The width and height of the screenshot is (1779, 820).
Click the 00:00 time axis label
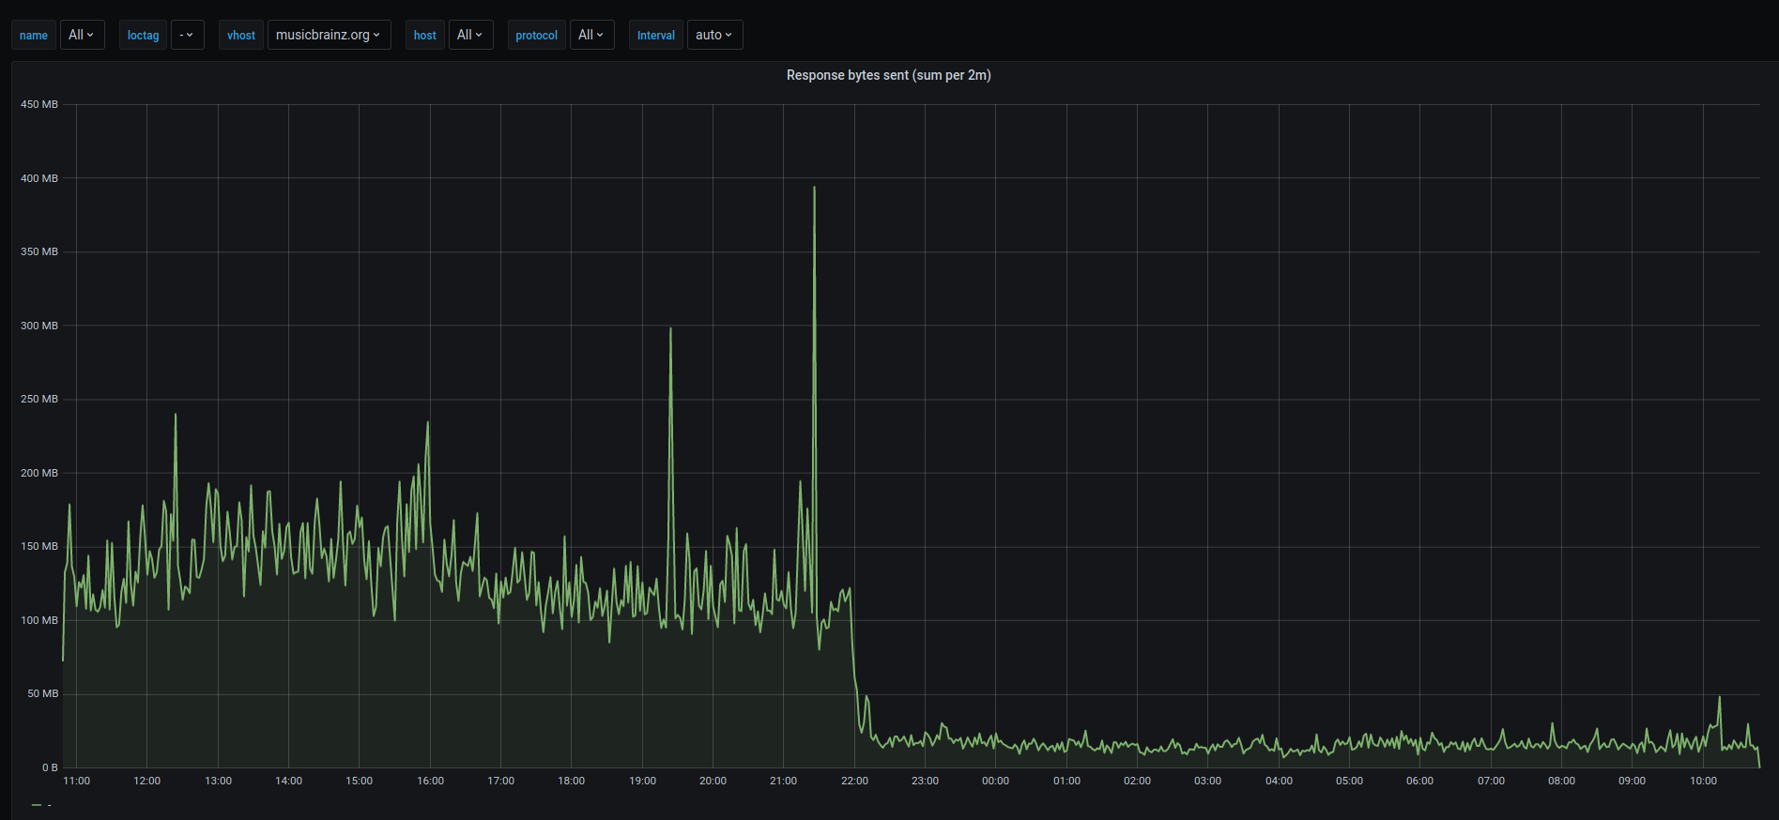(995, 781)
